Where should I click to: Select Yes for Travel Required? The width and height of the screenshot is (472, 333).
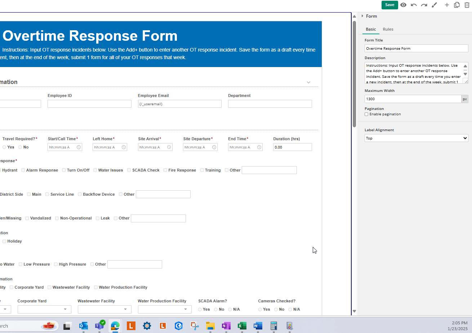point(4,147)
